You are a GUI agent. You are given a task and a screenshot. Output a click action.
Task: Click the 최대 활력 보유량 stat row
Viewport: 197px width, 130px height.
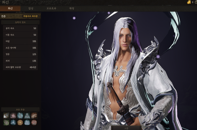[20, 67]
